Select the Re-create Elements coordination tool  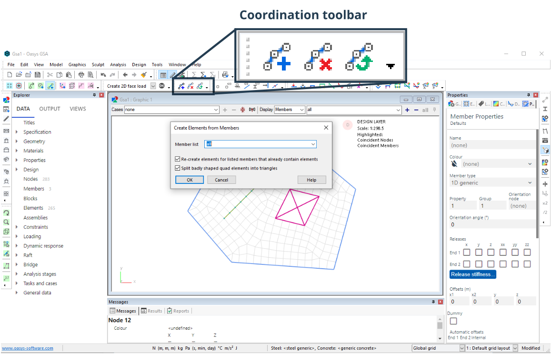tap(200, 86)
